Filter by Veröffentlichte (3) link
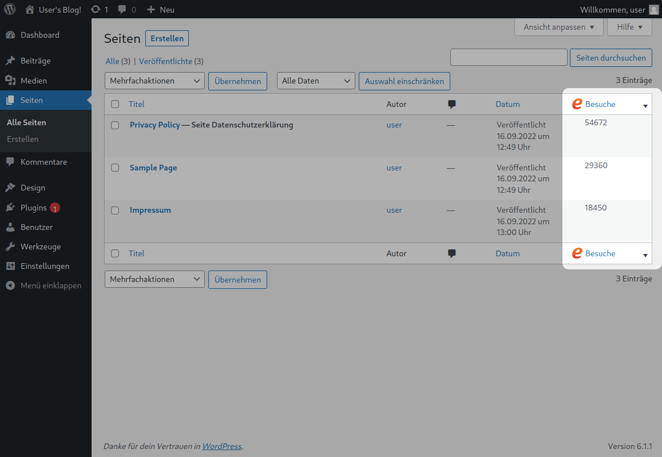The height and width of the screenshot is (457, 662). pyautogui.click(x=171, y=61)
